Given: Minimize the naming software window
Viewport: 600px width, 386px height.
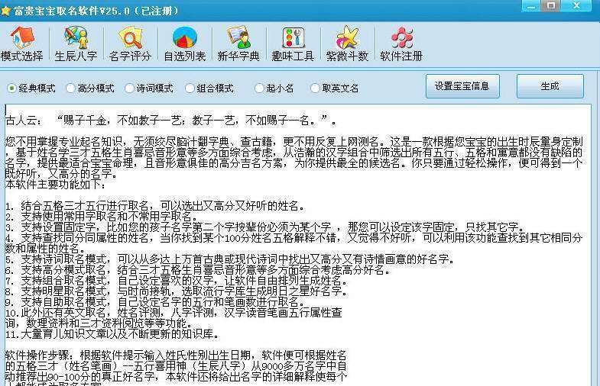Looking at the screenshot, I should click(531, 6).
